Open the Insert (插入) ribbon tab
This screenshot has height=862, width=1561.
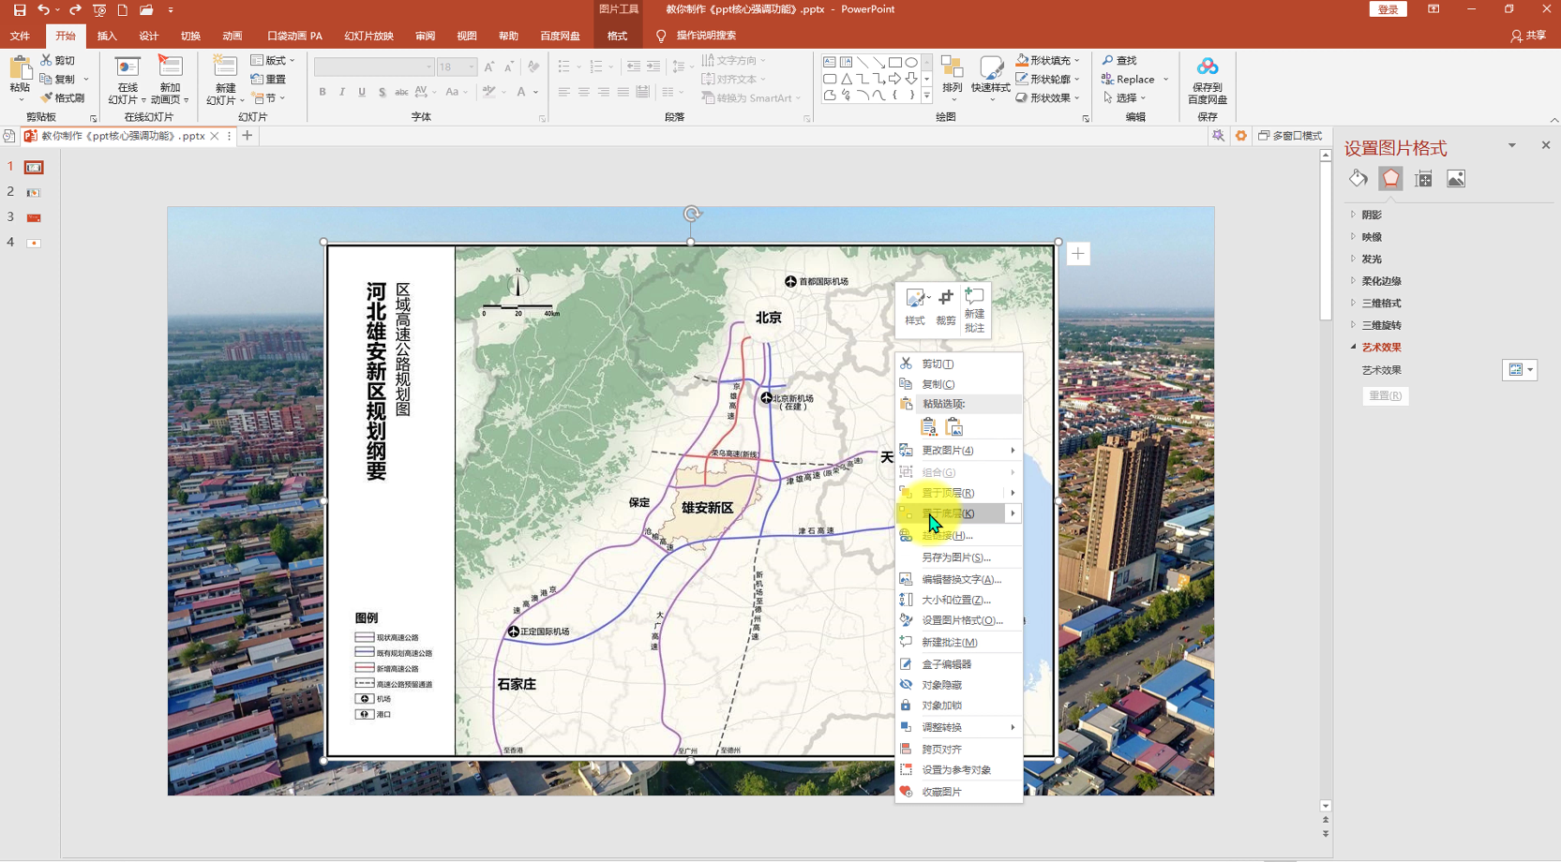pos(107,36)
